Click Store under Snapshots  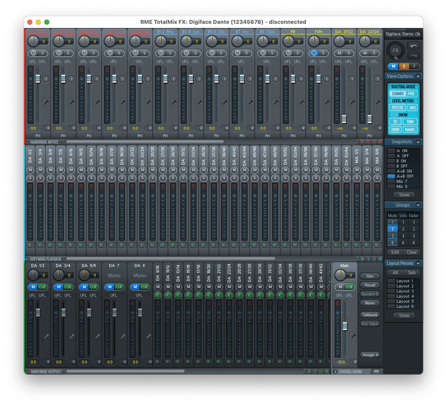coord(404,195)
